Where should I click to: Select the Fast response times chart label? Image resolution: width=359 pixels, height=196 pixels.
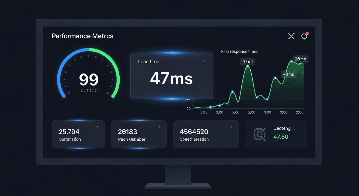click(x=240, y=51)
